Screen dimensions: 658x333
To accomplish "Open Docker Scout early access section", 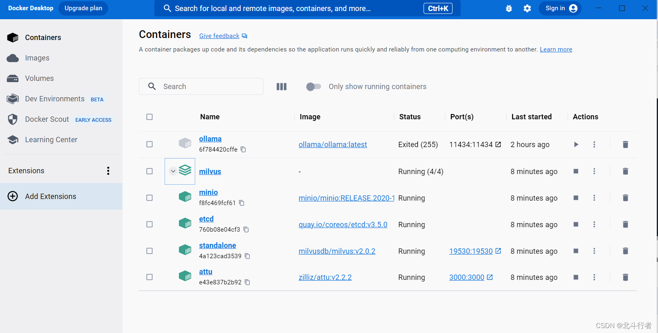I will [61, 119].
